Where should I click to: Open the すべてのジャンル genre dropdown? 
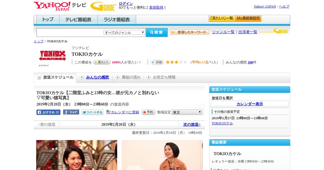124,32
